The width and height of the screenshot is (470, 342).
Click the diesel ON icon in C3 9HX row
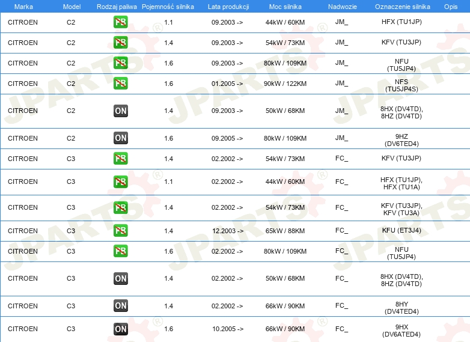(x=120, y=329)
